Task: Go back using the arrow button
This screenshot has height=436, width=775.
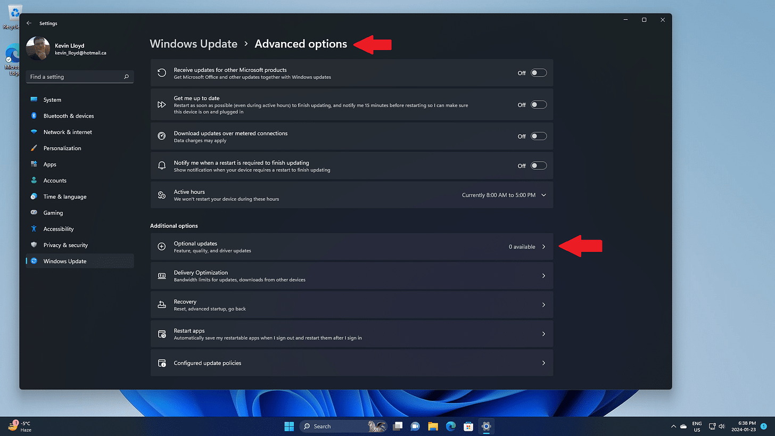Action: tap(30, 23)
